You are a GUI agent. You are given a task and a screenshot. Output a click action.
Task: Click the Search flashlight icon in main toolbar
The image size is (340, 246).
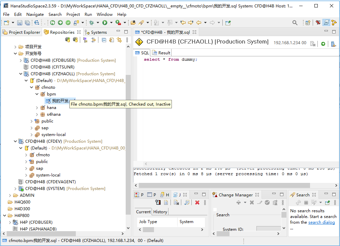[142, 23]
